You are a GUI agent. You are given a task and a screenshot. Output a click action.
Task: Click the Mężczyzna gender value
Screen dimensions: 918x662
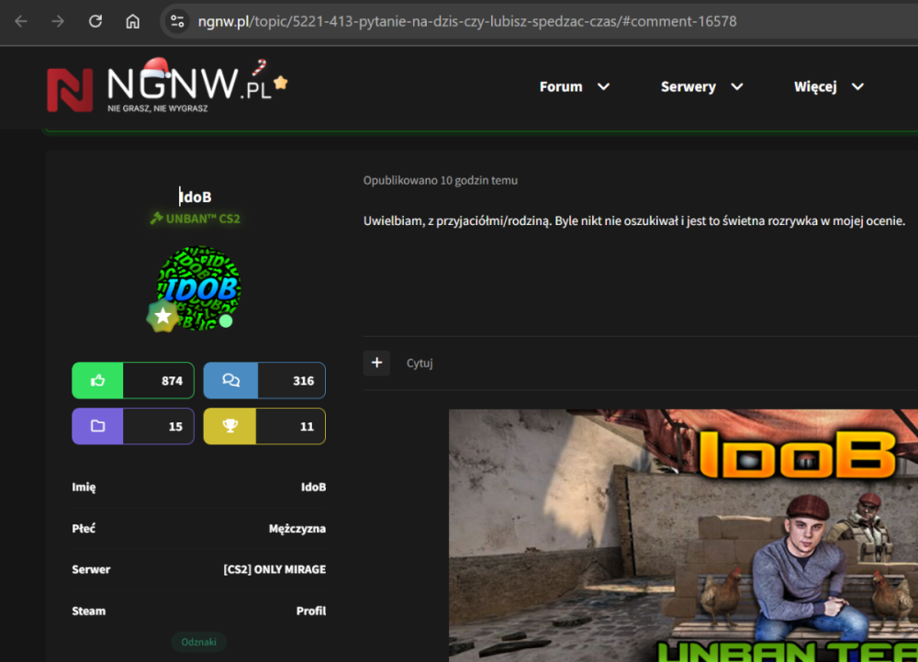coord(297,529)
